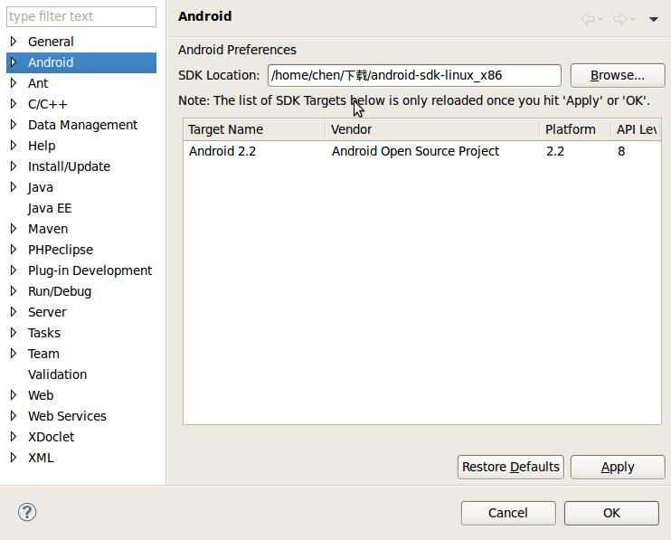Screen dimensions: 671x540
Task: Select the Java EE preferences page
Action: click(50, 208)
